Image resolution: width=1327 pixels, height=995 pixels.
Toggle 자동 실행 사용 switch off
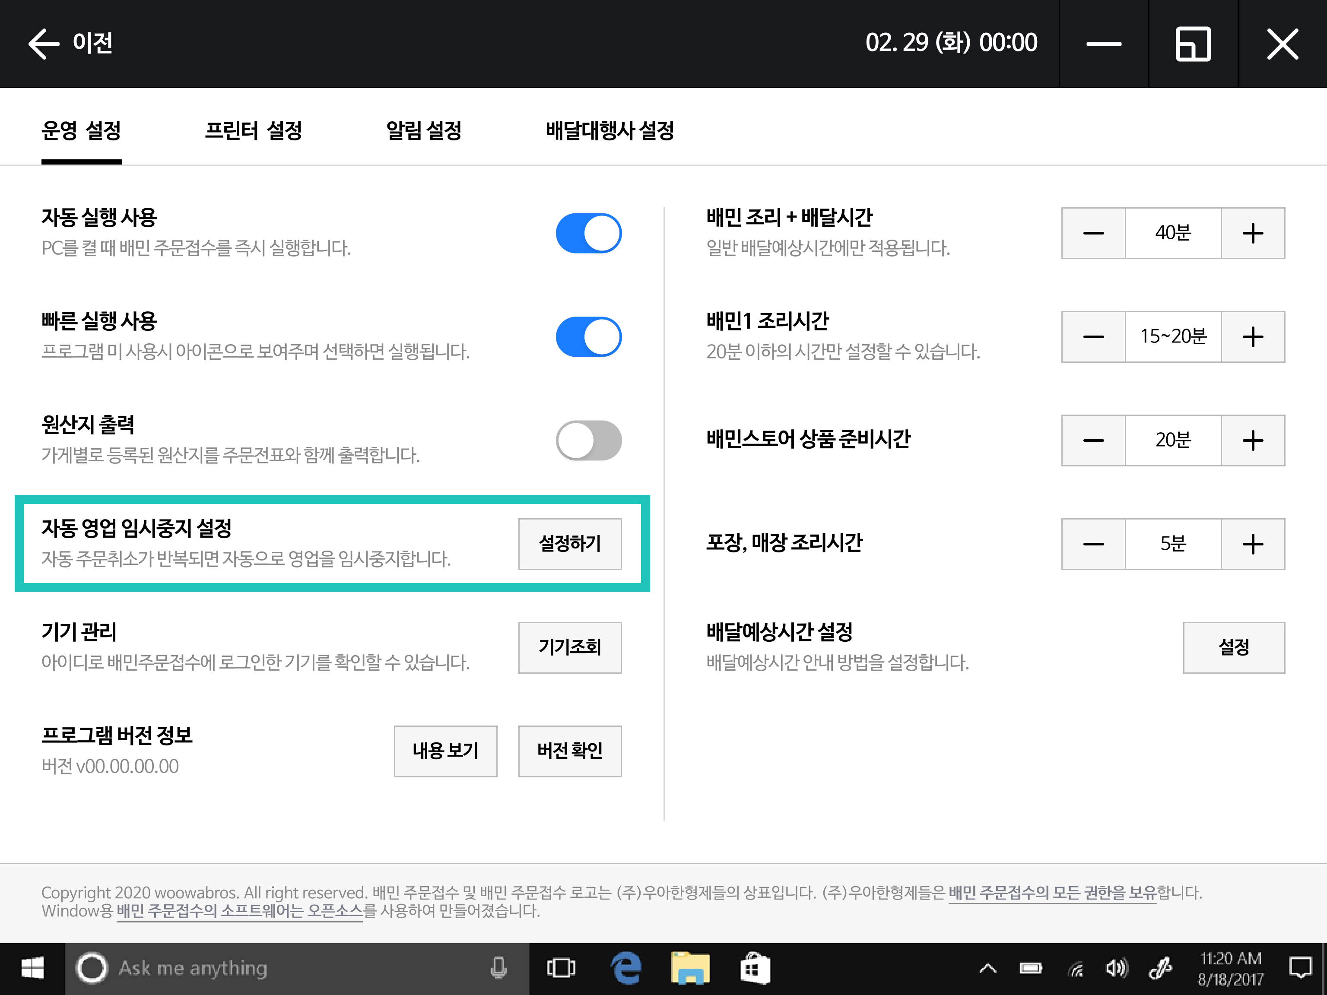coord(588,233)
